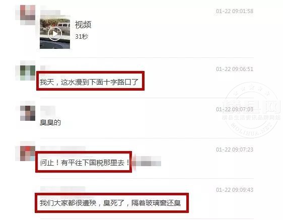Viewport: 283px width, 220px height.
Task: Click timestamp 01-22 09:07:03
Action: 235,109
